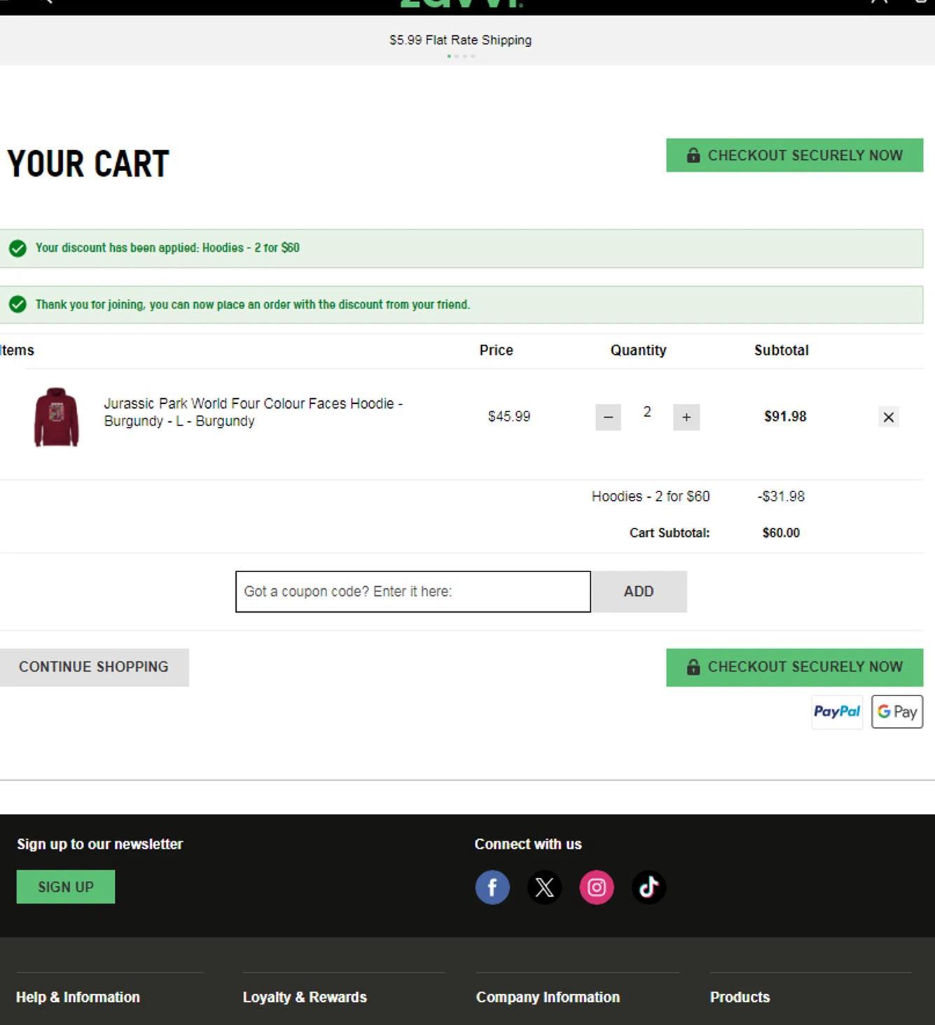Click Continue Shopping

[94, 667]
